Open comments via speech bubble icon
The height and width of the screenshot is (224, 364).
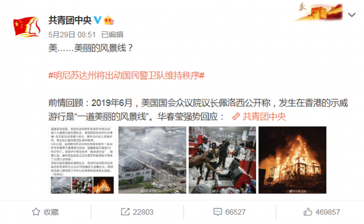point(217,212)
